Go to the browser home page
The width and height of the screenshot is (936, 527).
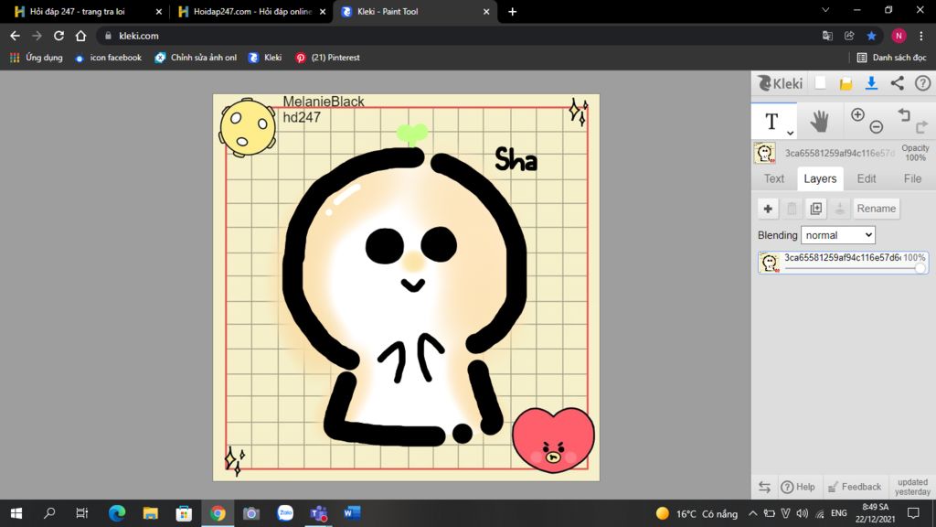click(x=80, y=36)
